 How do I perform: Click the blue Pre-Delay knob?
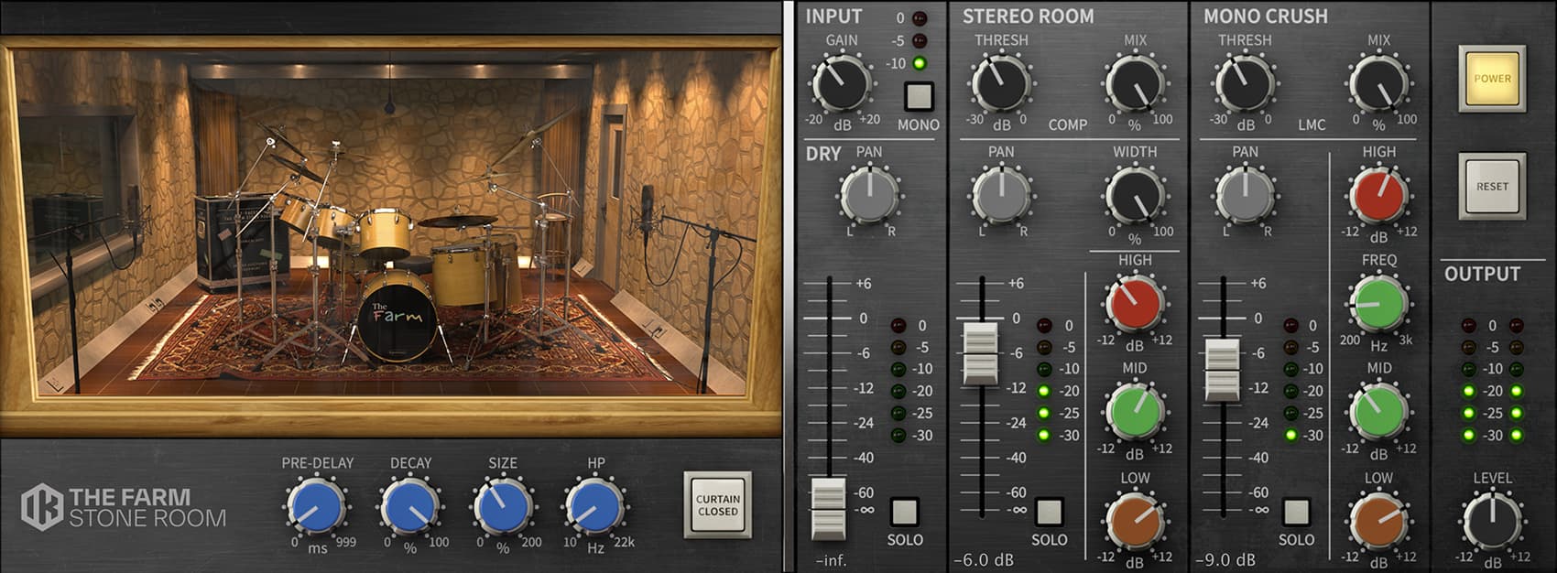[317, 506]
